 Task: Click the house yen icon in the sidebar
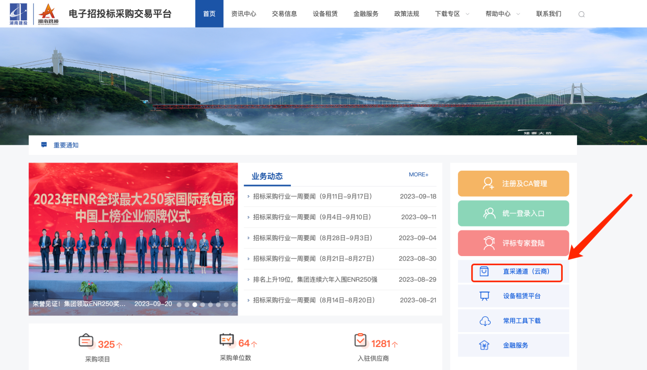click(x=484, y=345)
